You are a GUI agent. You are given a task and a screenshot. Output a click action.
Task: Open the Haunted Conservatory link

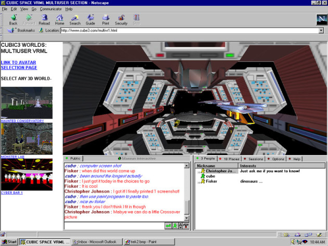pyautogui.click(x=22, y=121)
